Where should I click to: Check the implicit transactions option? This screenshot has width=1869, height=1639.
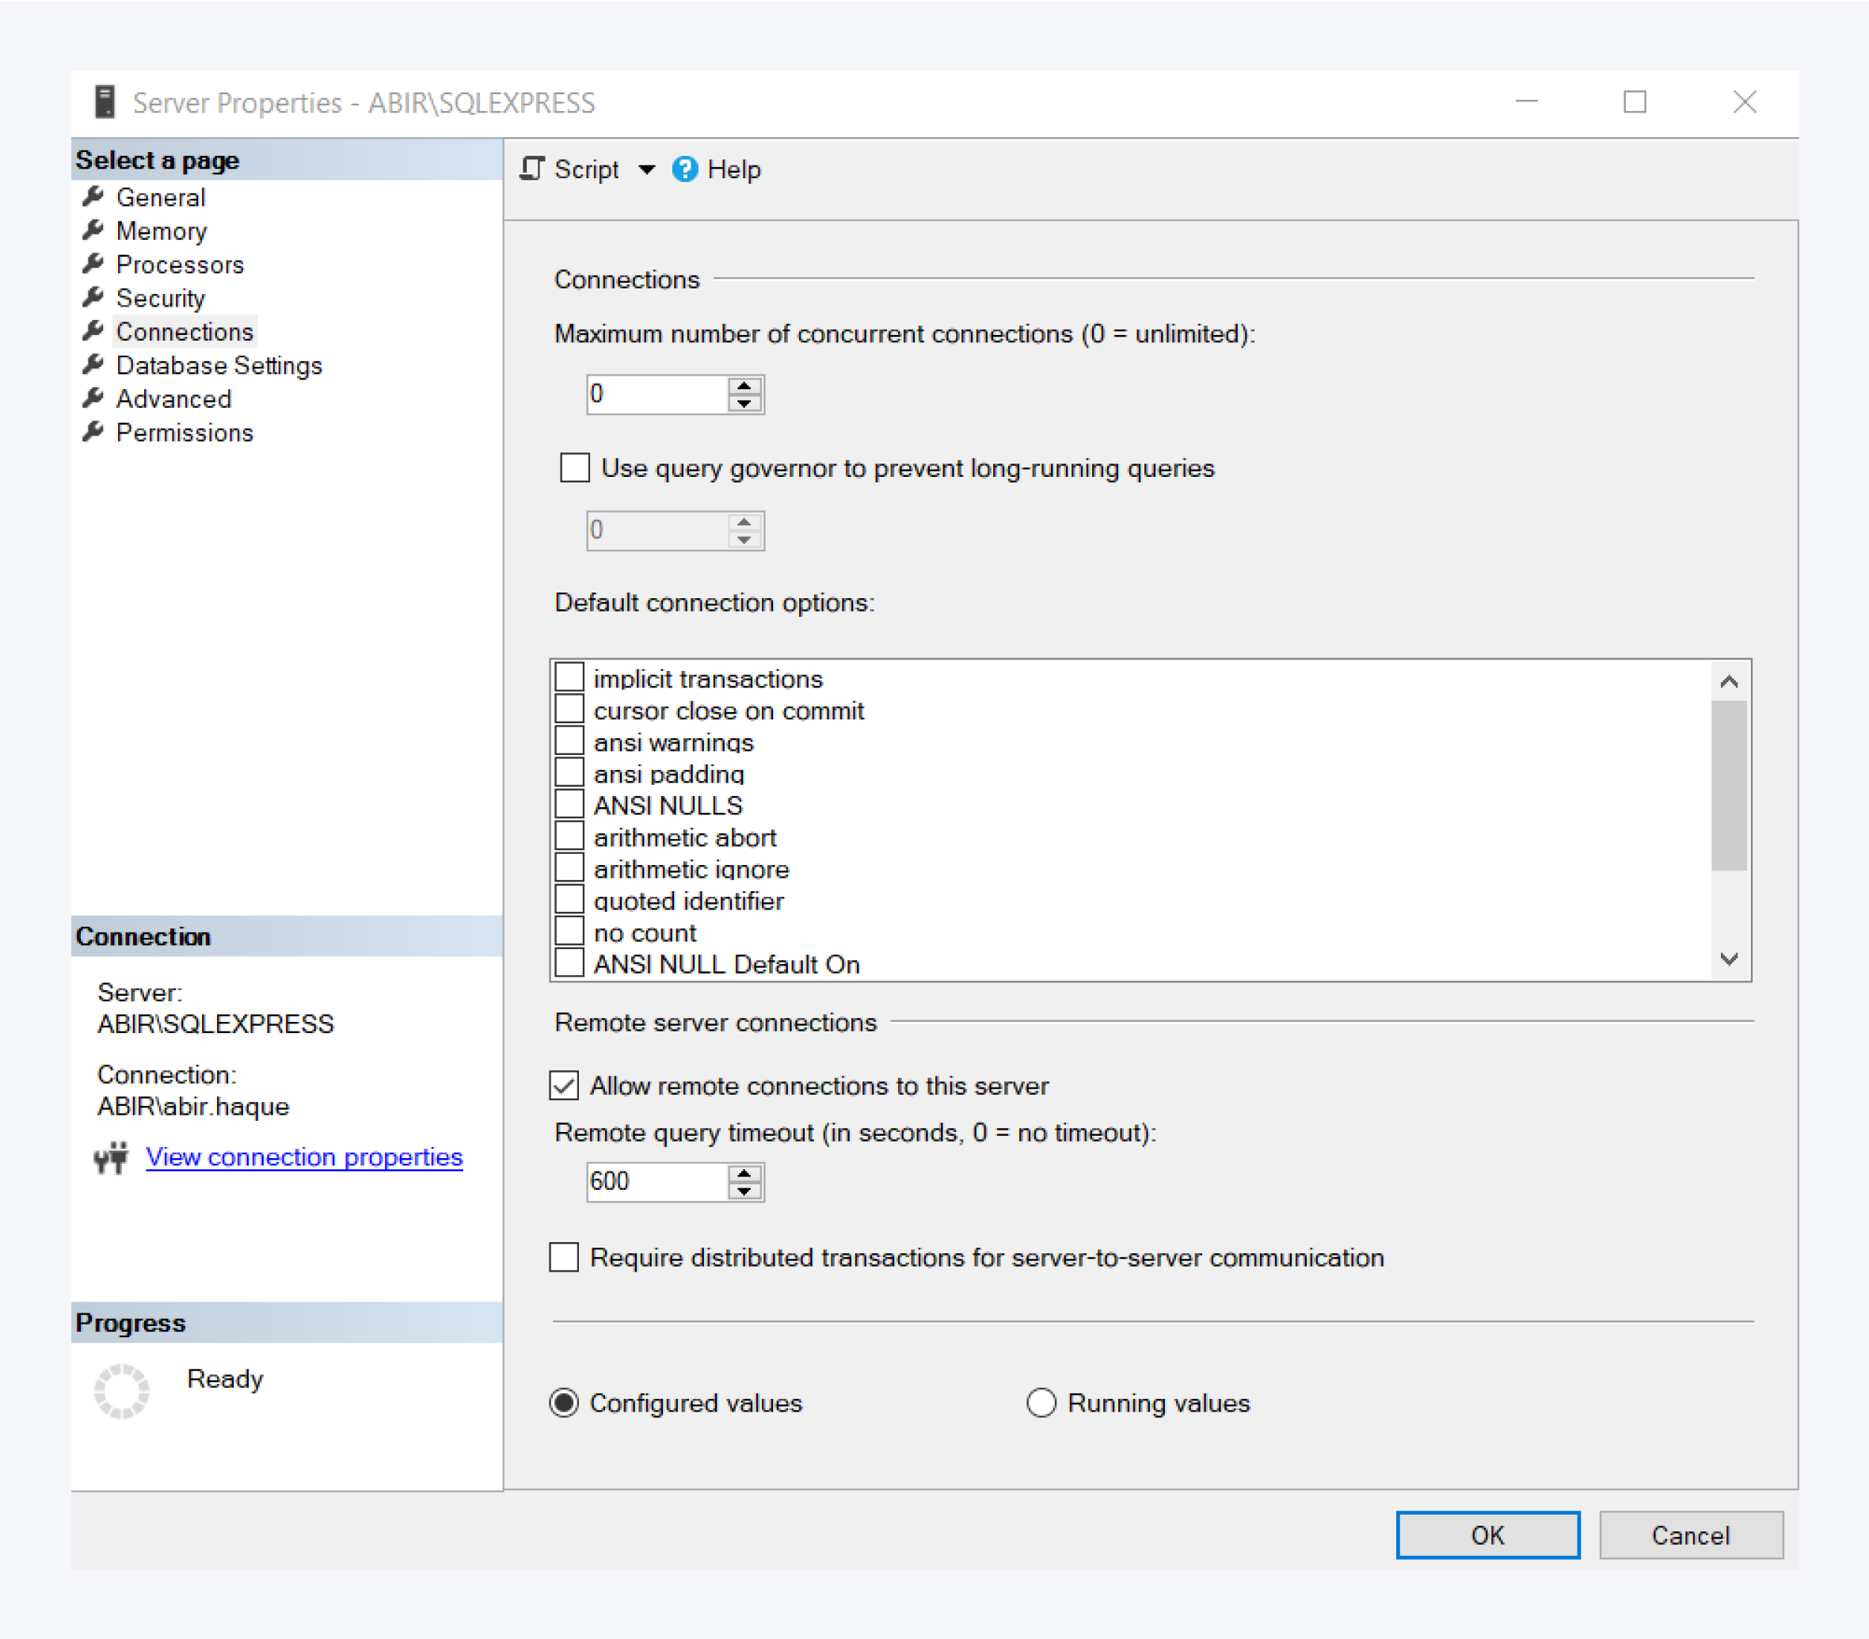569,676
